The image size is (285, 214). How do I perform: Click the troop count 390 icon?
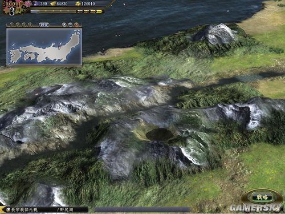(36, 3)
